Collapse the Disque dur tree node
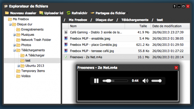This screenshot has height=109, width=194. coord(10,25)
